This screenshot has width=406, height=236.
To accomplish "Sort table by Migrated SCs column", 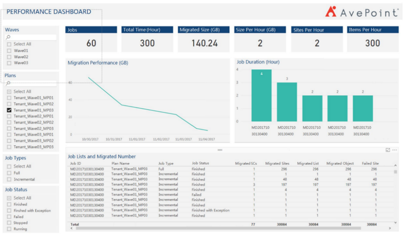I will point(246,164).
